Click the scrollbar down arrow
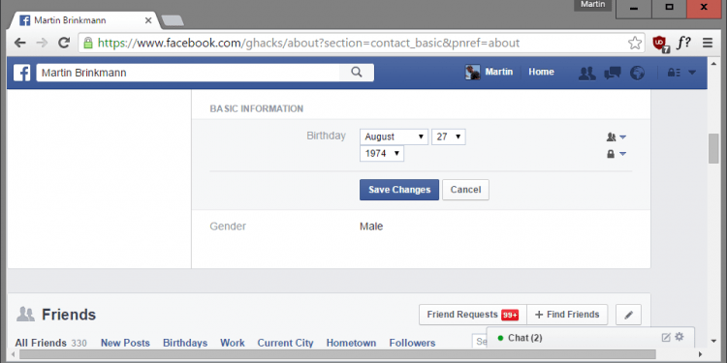Viewport: 727px width, 363px height. point(713,342)
